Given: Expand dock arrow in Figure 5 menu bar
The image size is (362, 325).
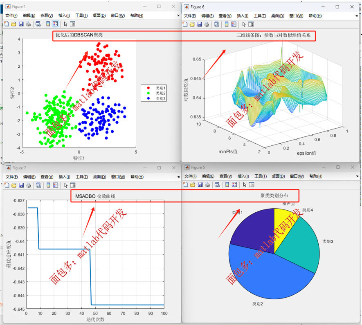Looking at the screenshot, I should 357,176.
